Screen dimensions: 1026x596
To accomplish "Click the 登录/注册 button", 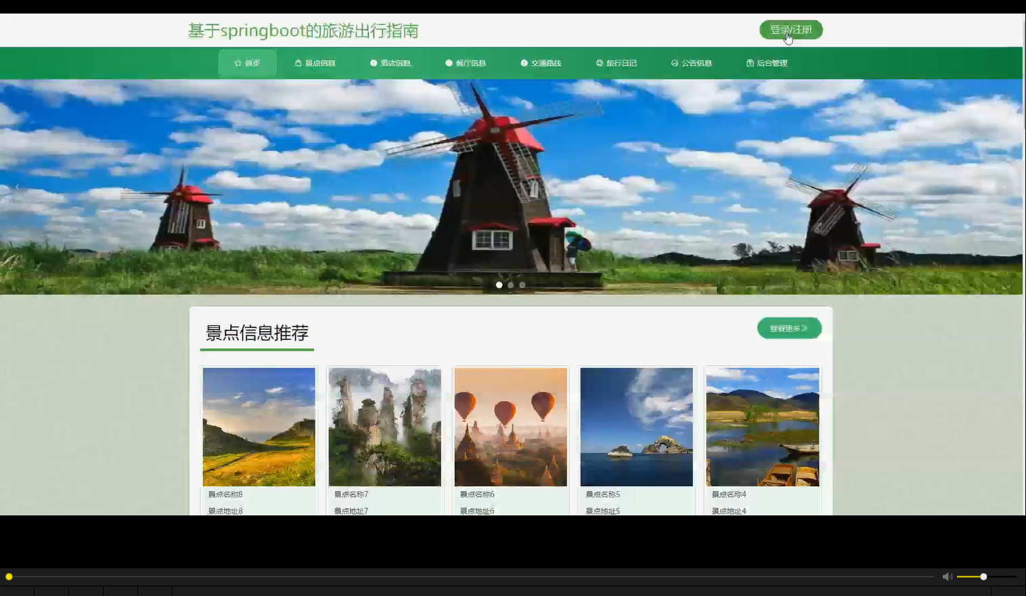I will click(790, 29).
